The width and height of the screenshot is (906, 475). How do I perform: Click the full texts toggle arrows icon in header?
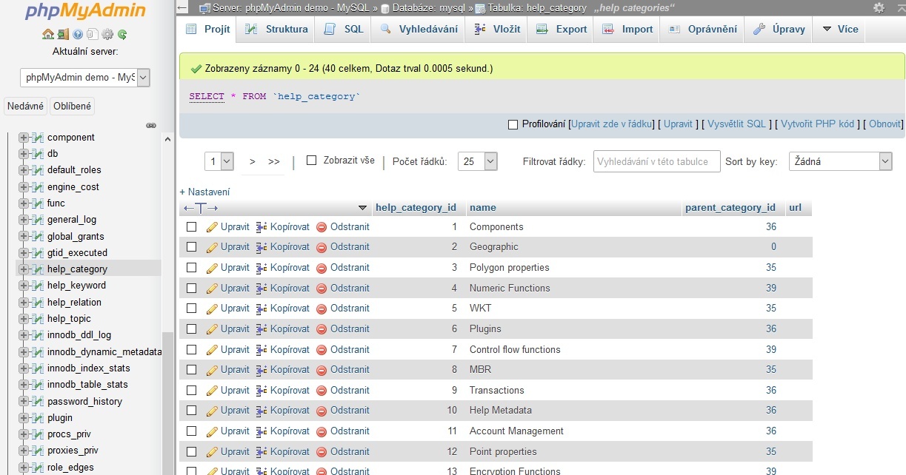pos(201,208)
